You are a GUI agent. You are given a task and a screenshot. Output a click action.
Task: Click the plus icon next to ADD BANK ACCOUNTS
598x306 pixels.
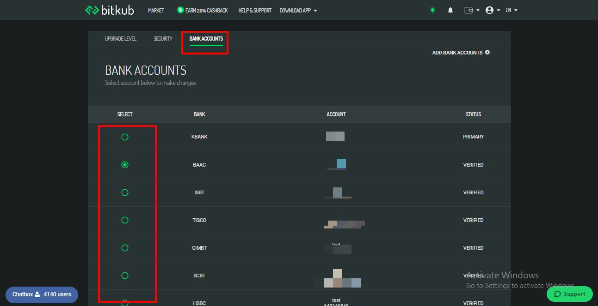click(487, 52)
